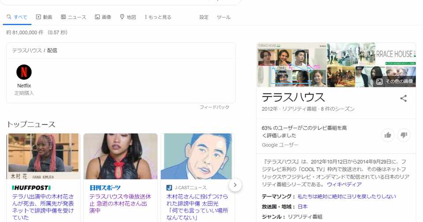This screenshot has width=423, height=222.
Task: Switch to the 画像 tab
Action: (x=103, y=17)
